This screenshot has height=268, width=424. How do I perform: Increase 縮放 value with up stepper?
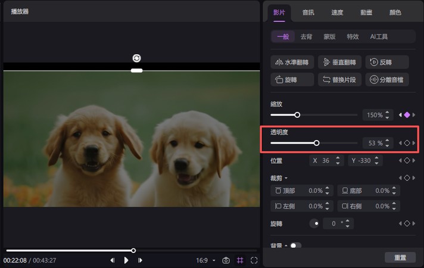387,112
